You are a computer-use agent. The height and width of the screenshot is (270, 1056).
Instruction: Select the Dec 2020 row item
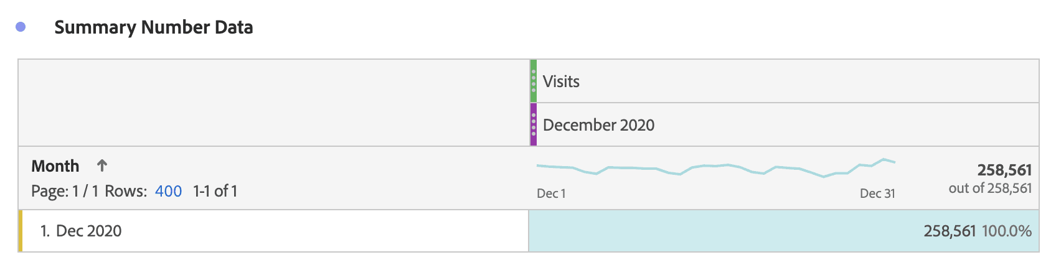click(88, 231)
